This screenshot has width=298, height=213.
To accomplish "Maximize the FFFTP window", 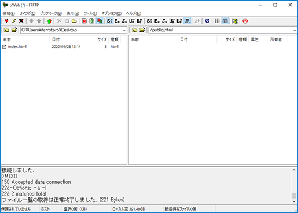I will [x=275, y=5].
